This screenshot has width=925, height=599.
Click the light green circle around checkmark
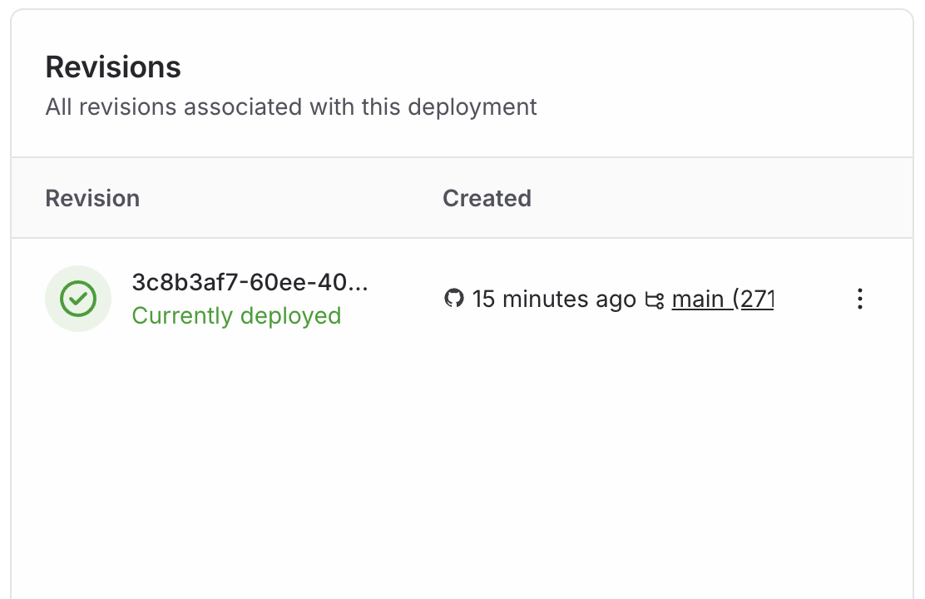pos(78,299)
